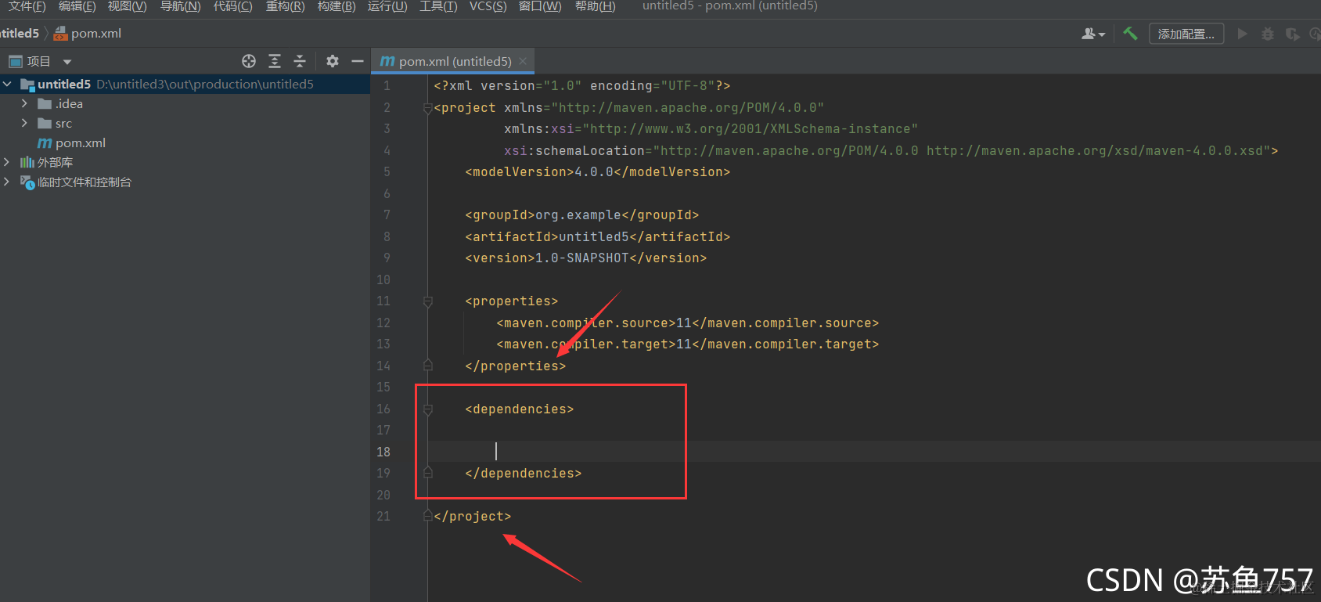This screenshot has height=602, width=1321.
Task: Open the 运行(U) menu
Action: coord(387,6)
